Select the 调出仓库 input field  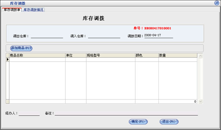(x=47, y=36)
